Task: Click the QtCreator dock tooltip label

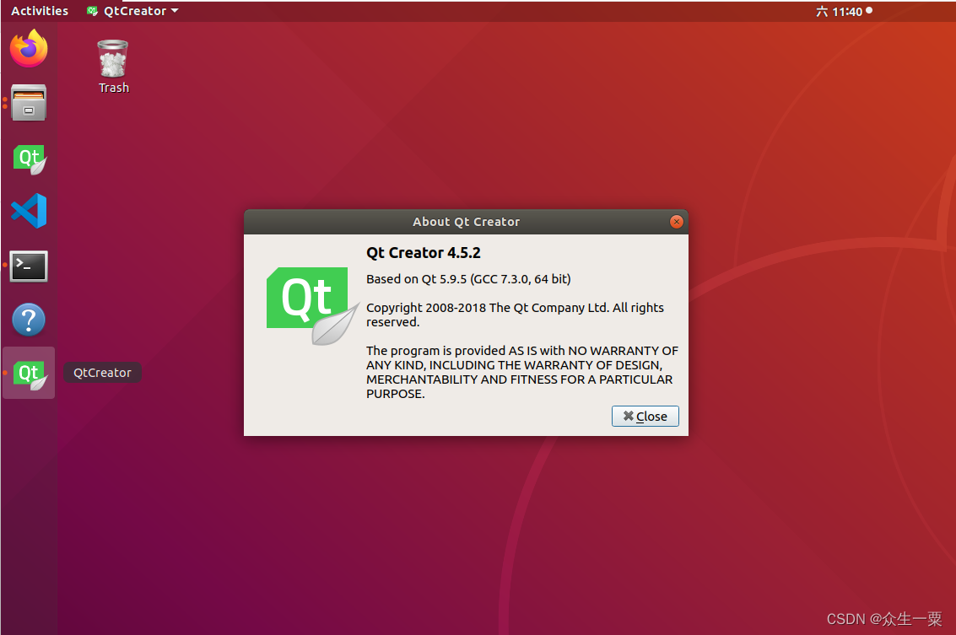Action: point(102,373)
